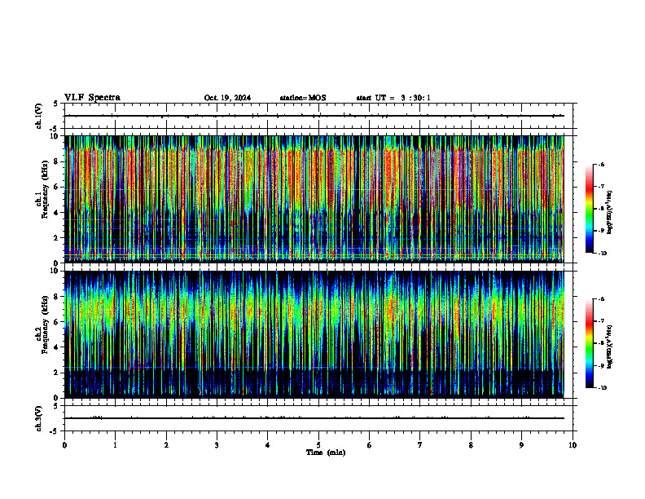Click the "-10" label on ch.1 colorbar
The height and width of the screenshot is (499, 645).
(602, 254)
